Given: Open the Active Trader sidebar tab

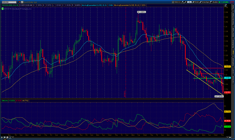Looking at the screenshot, I should click(233, 32).
